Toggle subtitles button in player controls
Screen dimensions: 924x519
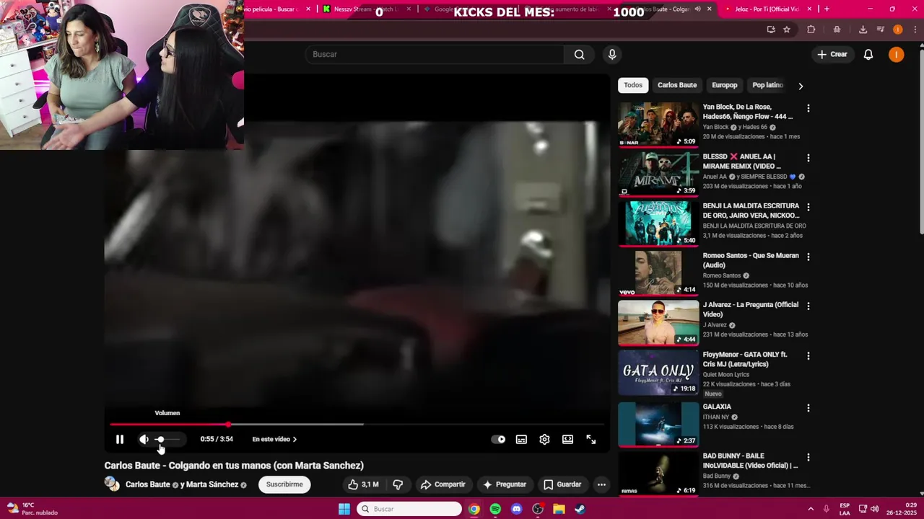(521, 439)
